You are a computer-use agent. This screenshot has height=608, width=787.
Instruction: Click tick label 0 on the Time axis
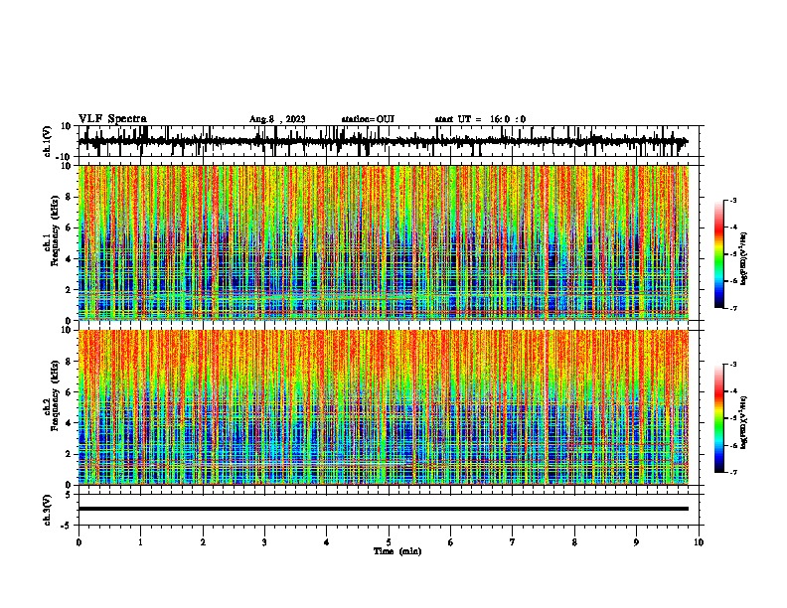click(79, 542)
